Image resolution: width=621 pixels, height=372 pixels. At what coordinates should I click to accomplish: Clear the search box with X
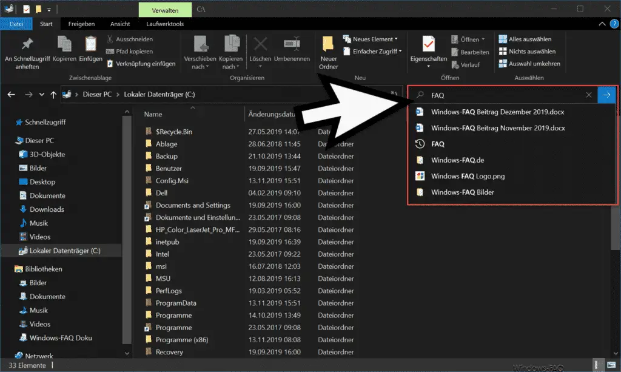(588, 95)
